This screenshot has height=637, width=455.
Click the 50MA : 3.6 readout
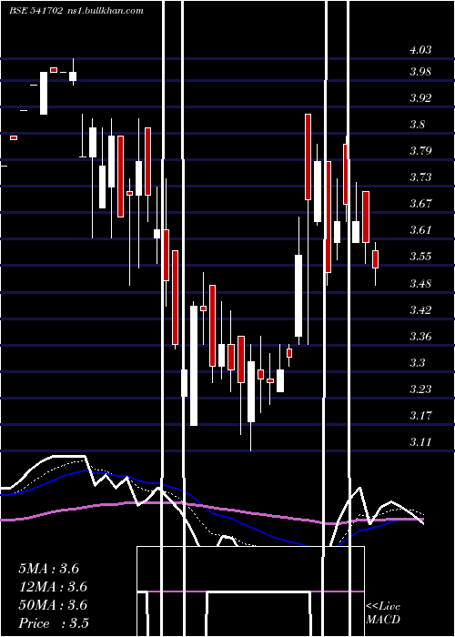(53, 605)
